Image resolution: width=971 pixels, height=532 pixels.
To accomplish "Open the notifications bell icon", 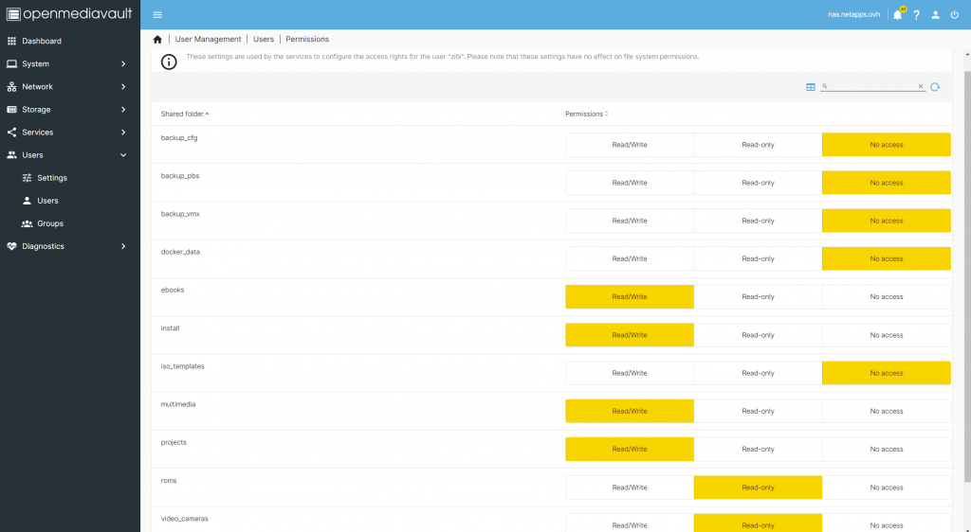I will (897, 15).
